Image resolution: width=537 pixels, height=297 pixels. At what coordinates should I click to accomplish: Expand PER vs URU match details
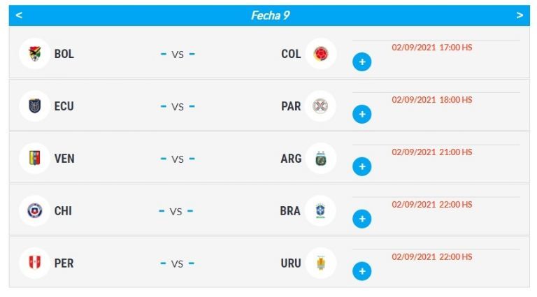[x=361, y=272]
